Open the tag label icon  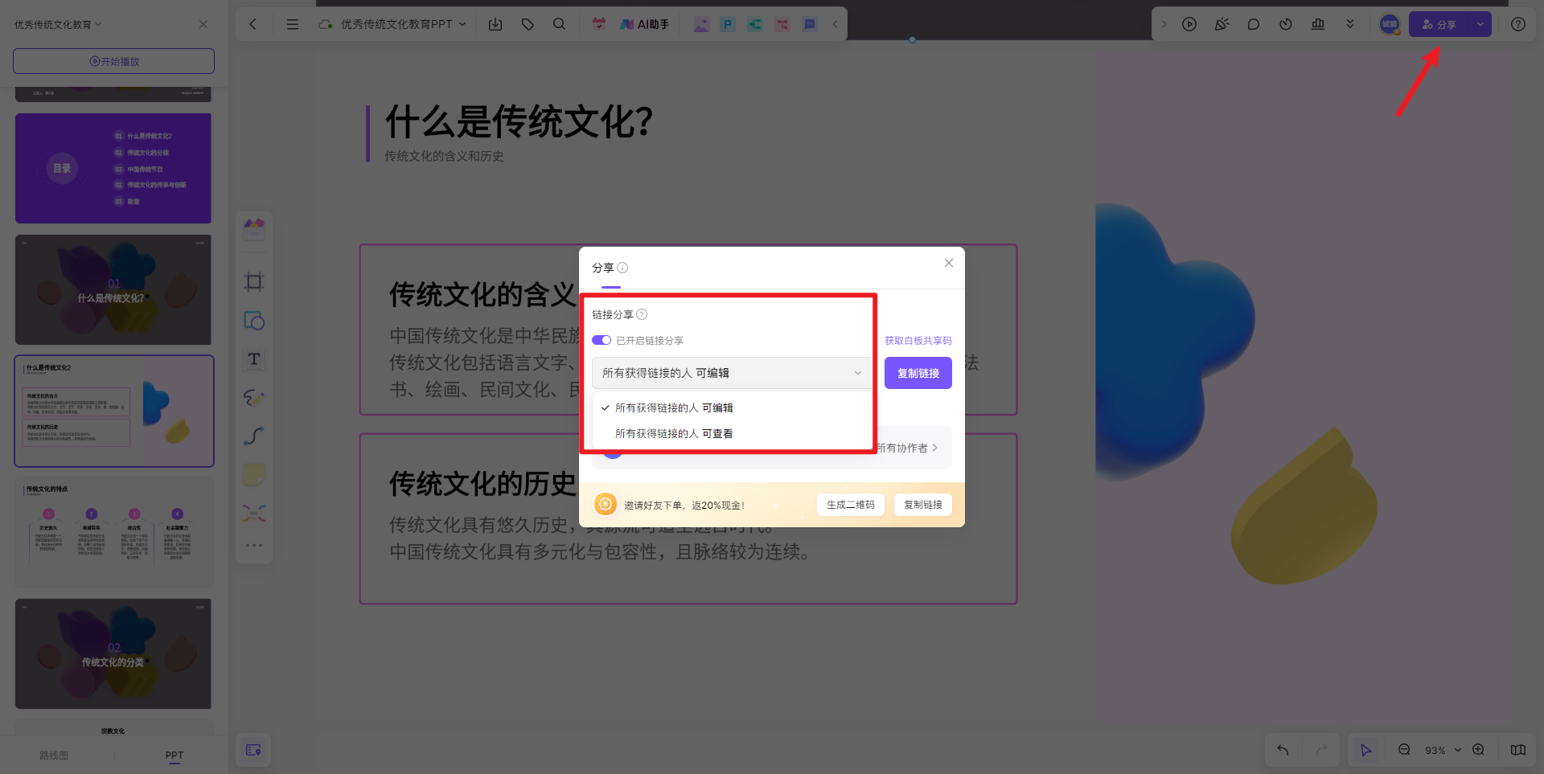[x=528, y=24]
